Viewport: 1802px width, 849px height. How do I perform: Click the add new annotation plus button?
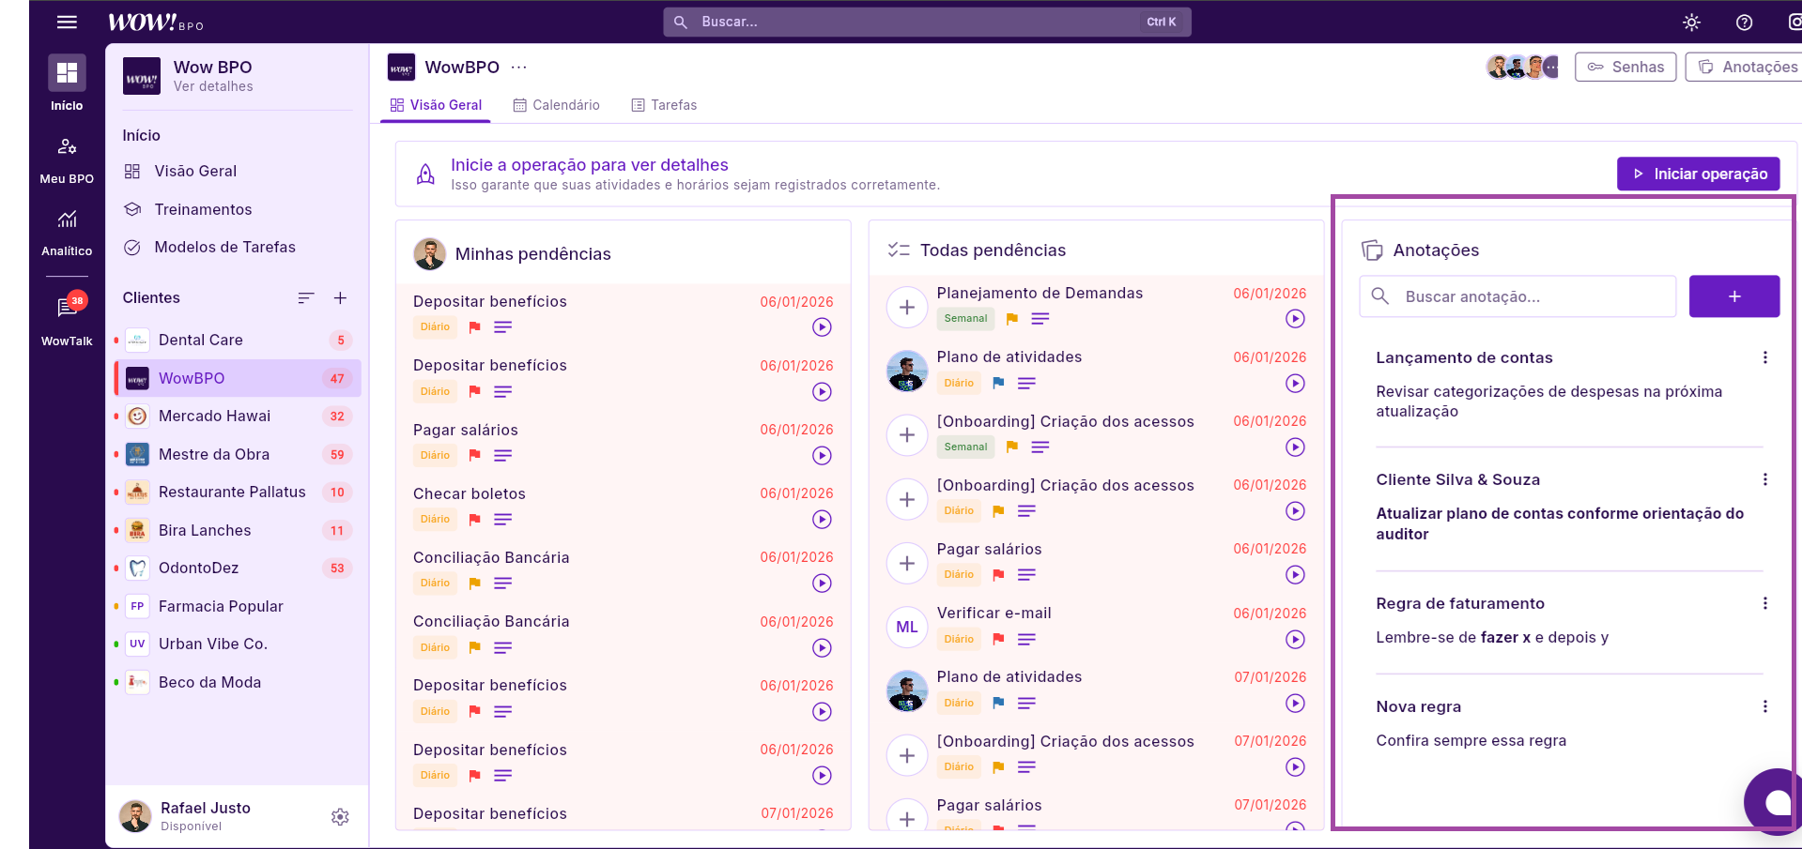click(1733, 296)
